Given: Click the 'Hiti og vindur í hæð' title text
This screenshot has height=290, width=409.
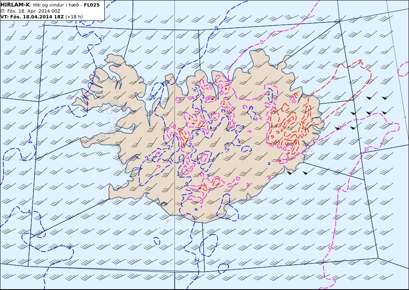Looking at the screenshot, I should coord(56,5).
